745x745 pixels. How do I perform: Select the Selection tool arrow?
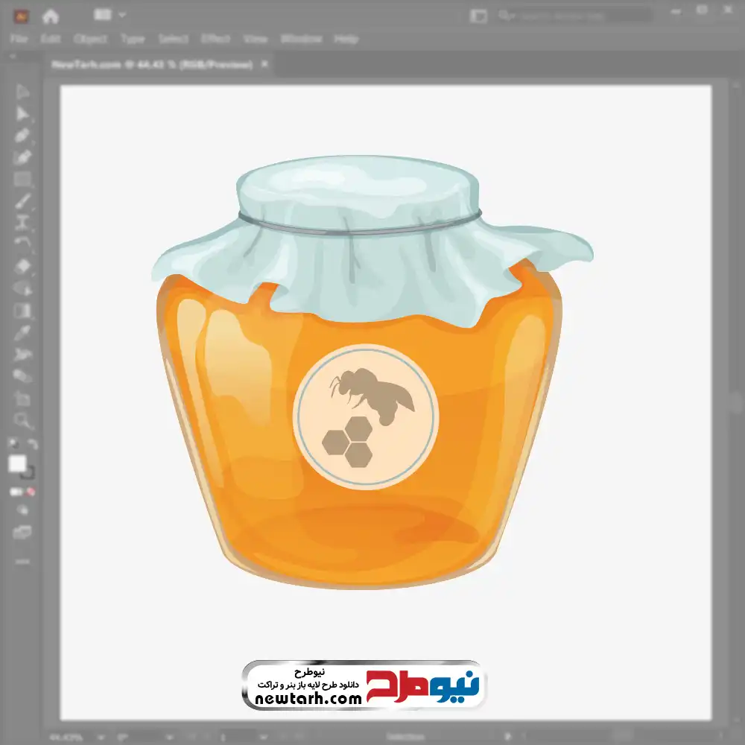22,92
